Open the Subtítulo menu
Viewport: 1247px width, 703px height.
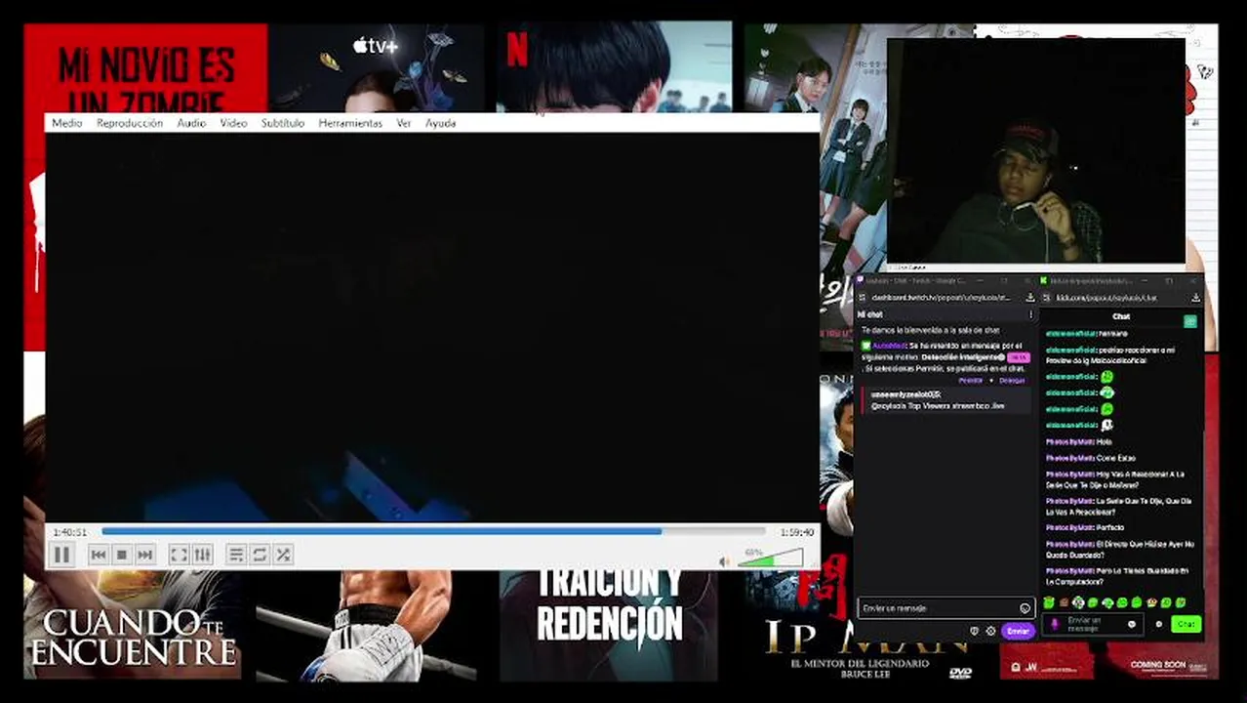pos(283,123)
